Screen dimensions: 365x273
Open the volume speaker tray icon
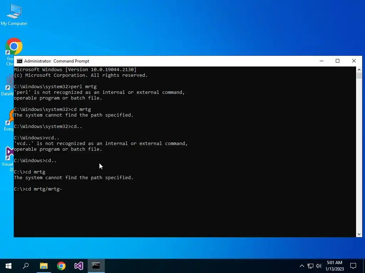[x=319, y=266]
